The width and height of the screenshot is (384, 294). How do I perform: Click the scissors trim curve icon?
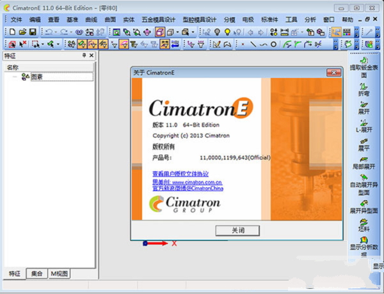(x=318, y=44)
